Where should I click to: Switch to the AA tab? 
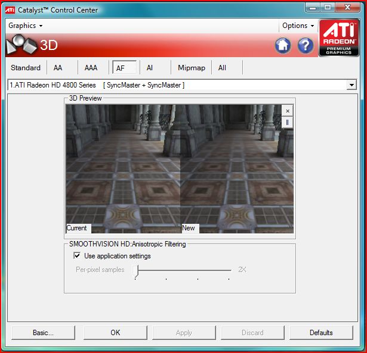tap(58, 68)
